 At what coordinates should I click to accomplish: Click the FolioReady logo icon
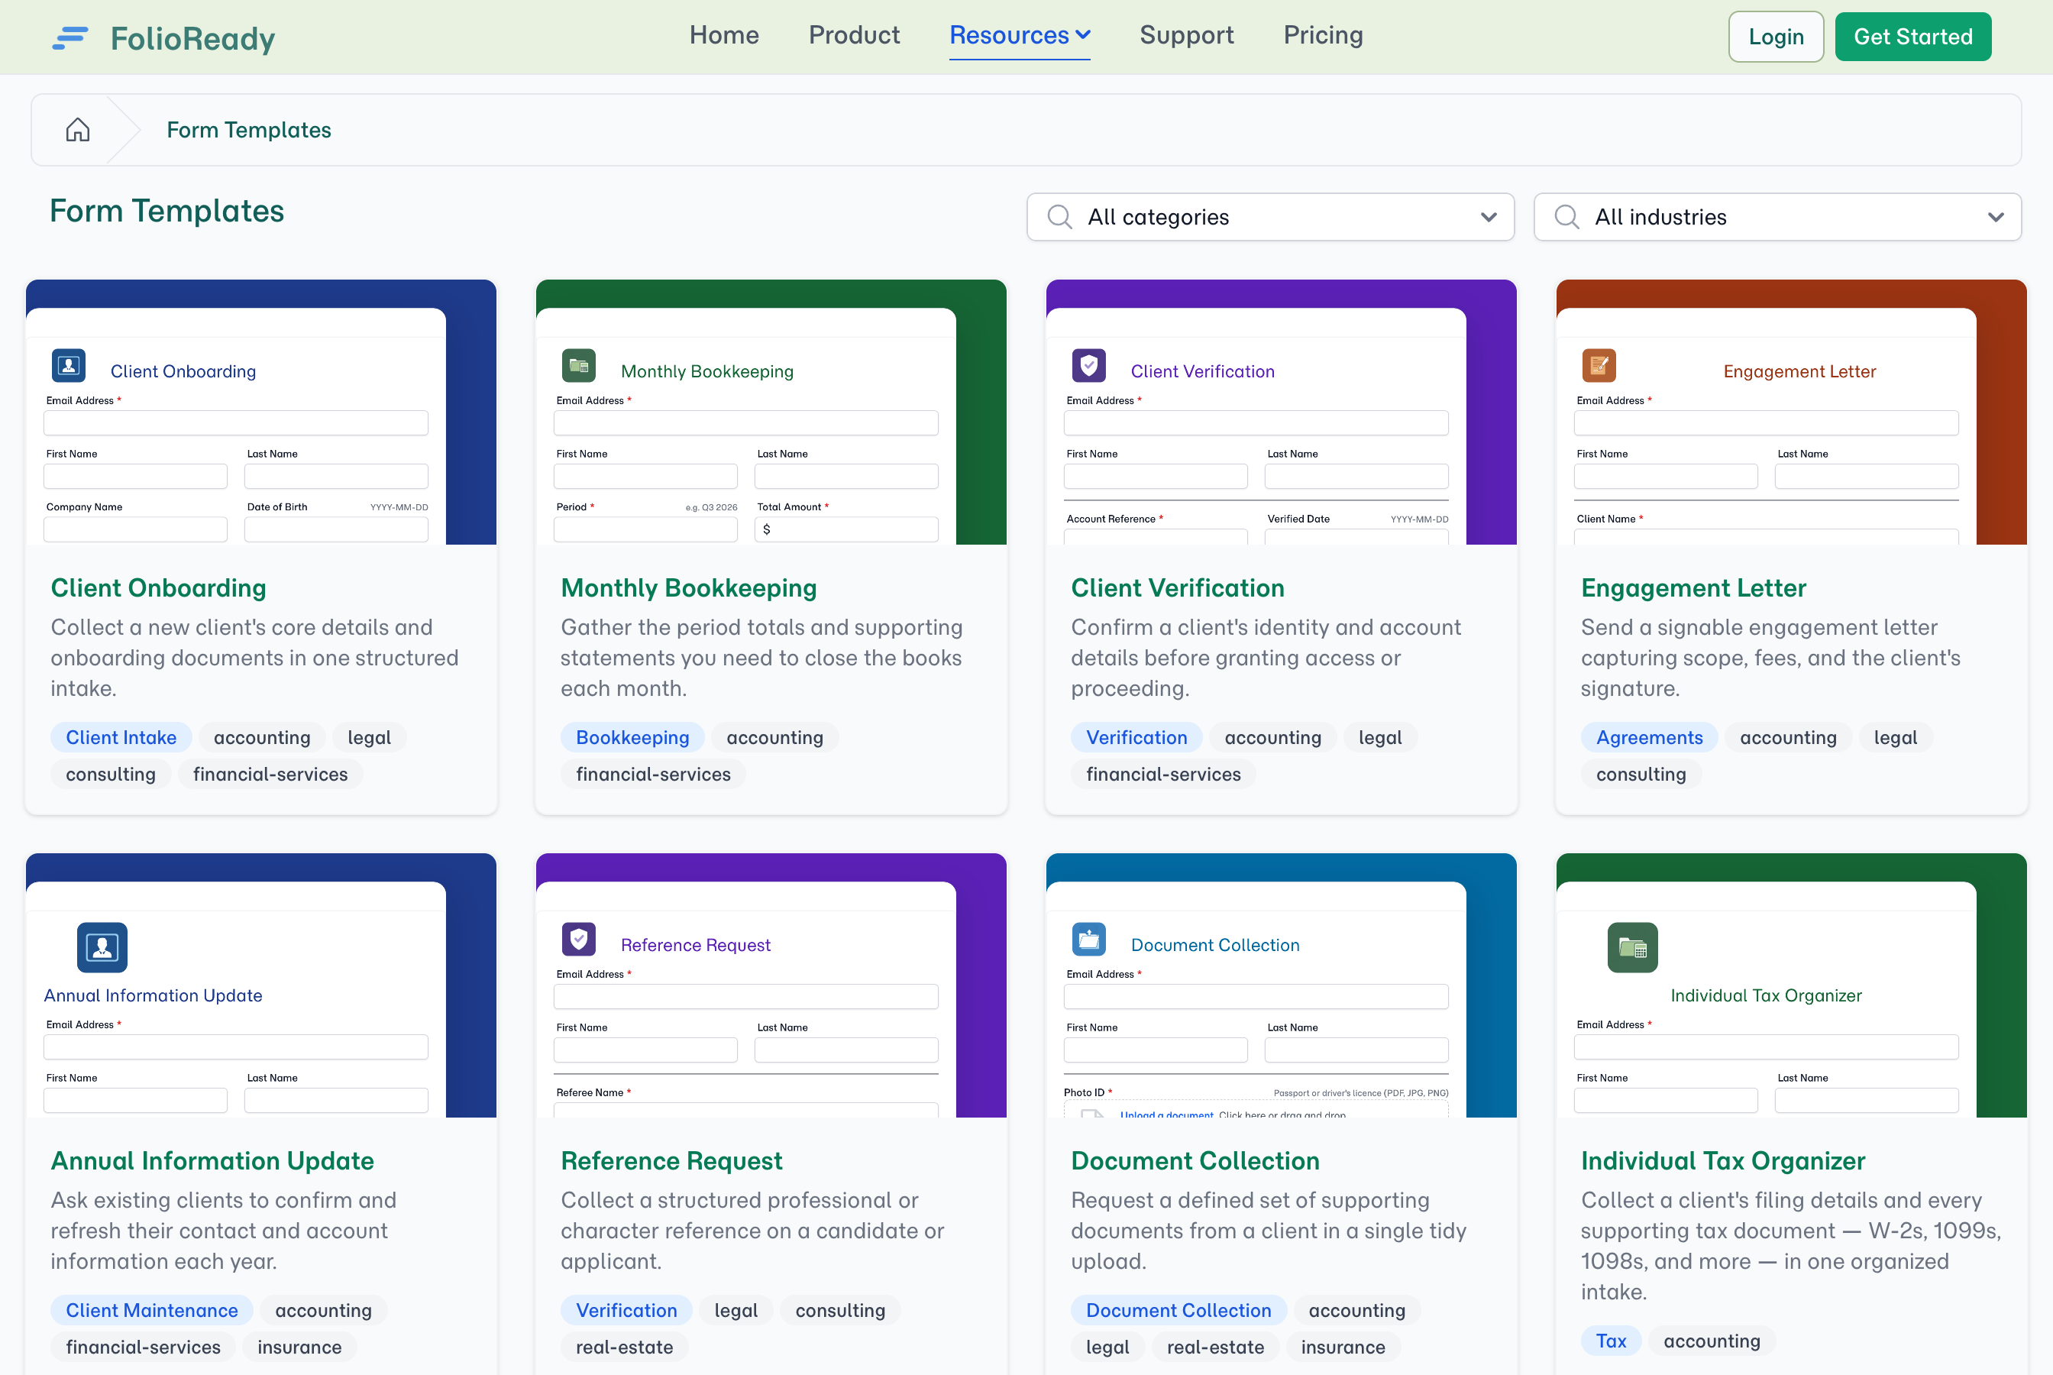70,37
